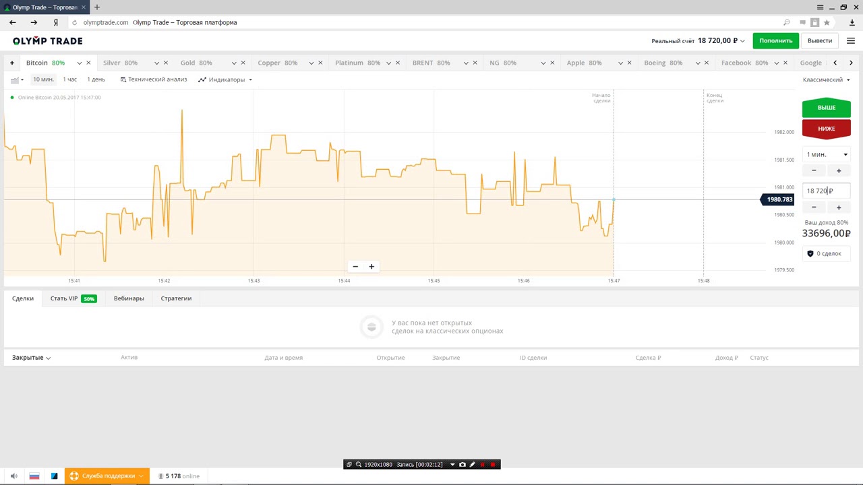
Task: Click browser back arrow
Action: click(12, 22)
